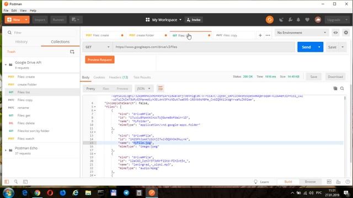Click the Runner button
This screenshot has height=198, width=353.
pos(58,20)
